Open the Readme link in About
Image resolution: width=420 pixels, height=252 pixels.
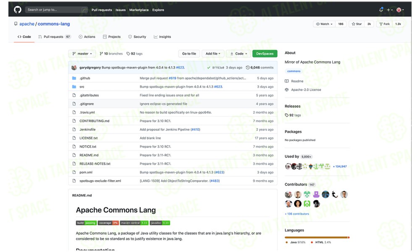(x=294, y=81)
